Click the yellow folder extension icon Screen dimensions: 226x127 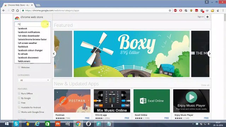click(213, 11)
